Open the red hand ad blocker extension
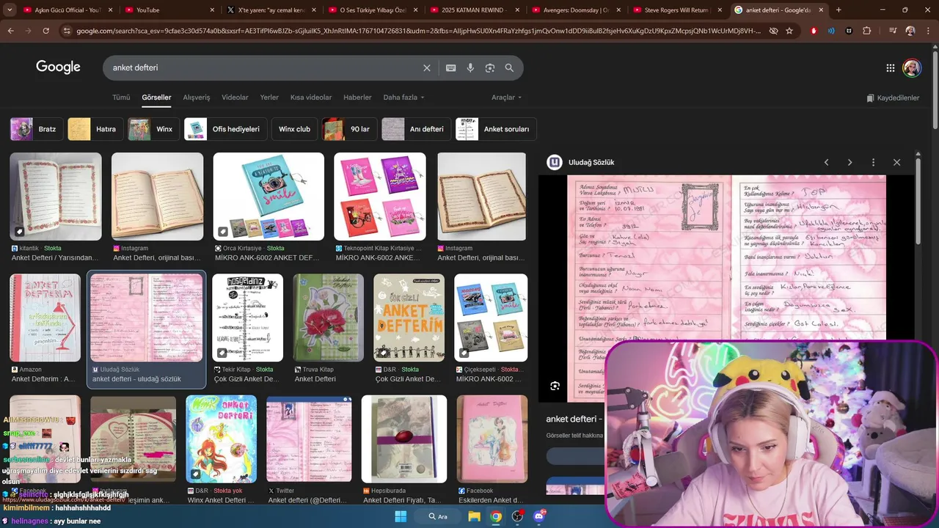The image size is (939, 528). (814, 31)
